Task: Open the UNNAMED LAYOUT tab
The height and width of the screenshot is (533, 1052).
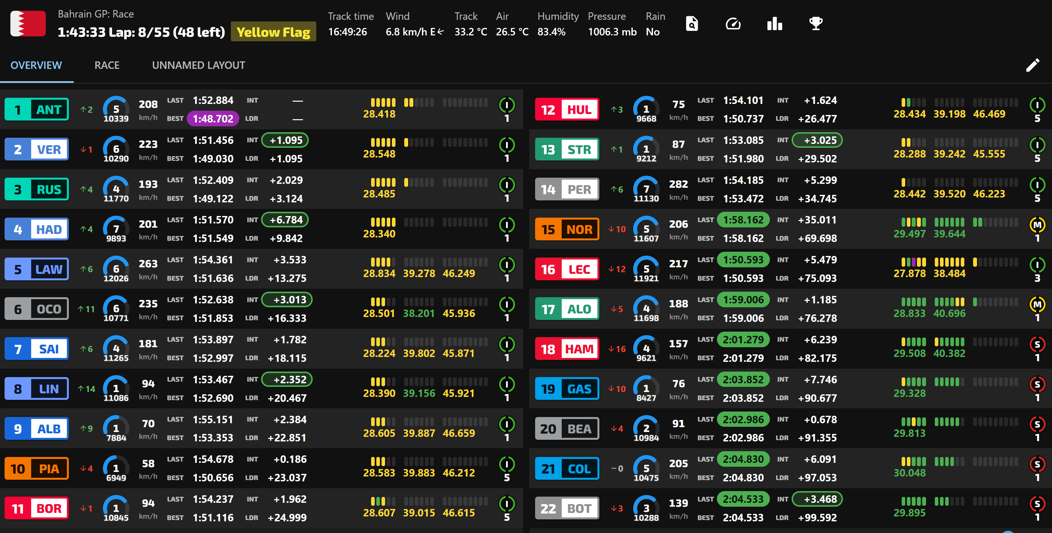Action: pyautogui.click(x=198, y=65)
